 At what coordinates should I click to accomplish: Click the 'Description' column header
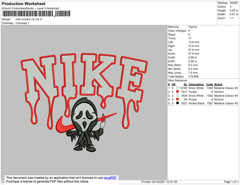click(196, 85)
